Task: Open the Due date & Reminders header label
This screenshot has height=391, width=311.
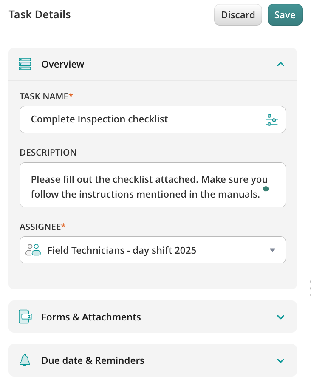Action: 93,361
